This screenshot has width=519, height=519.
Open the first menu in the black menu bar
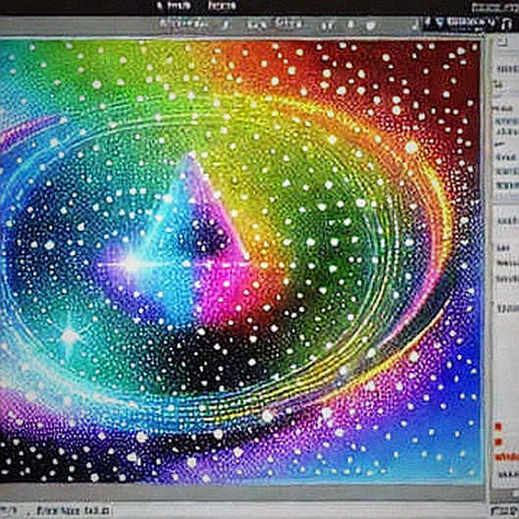pos(174,6)
